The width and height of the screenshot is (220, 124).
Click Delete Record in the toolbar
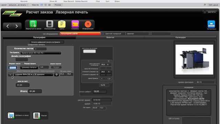tap(81, 1)
